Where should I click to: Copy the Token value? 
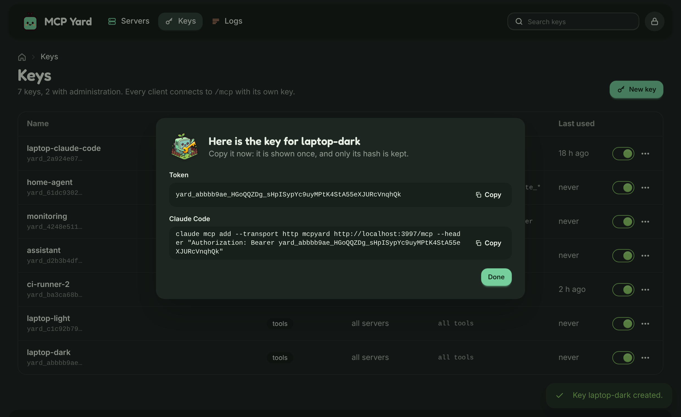click(x=488, y=195)
